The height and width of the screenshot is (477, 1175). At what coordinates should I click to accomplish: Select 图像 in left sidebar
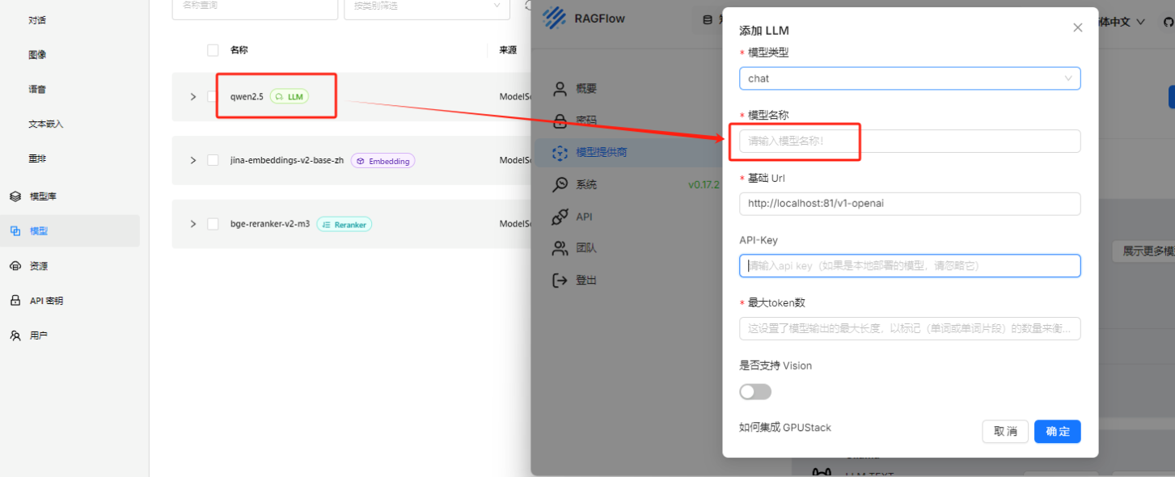click(37, 55)
